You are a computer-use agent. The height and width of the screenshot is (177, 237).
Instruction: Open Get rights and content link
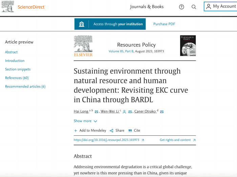pos(177,140)
